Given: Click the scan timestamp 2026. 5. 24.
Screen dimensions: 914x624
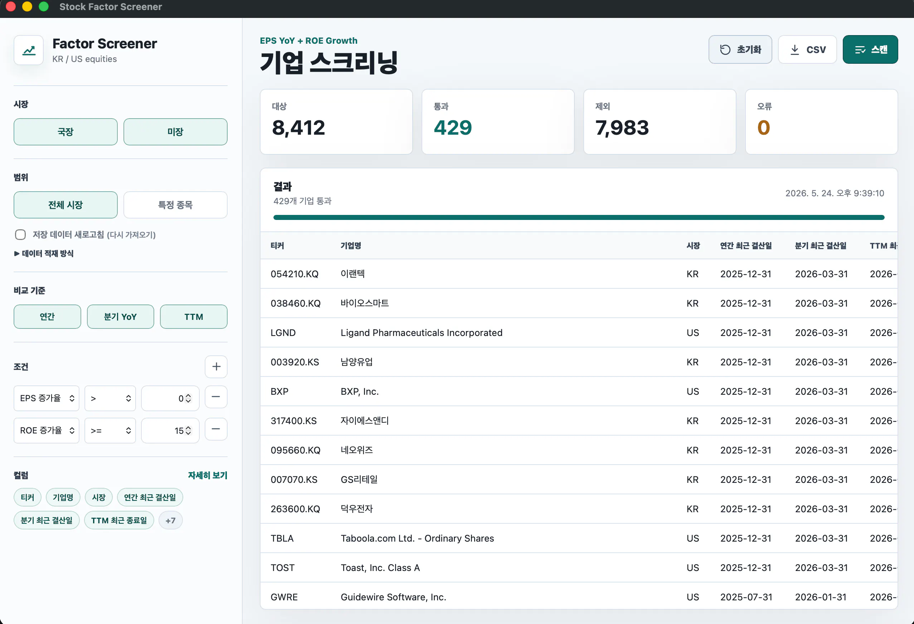Looking at the screenshot, I should click(x=835, y=193).
